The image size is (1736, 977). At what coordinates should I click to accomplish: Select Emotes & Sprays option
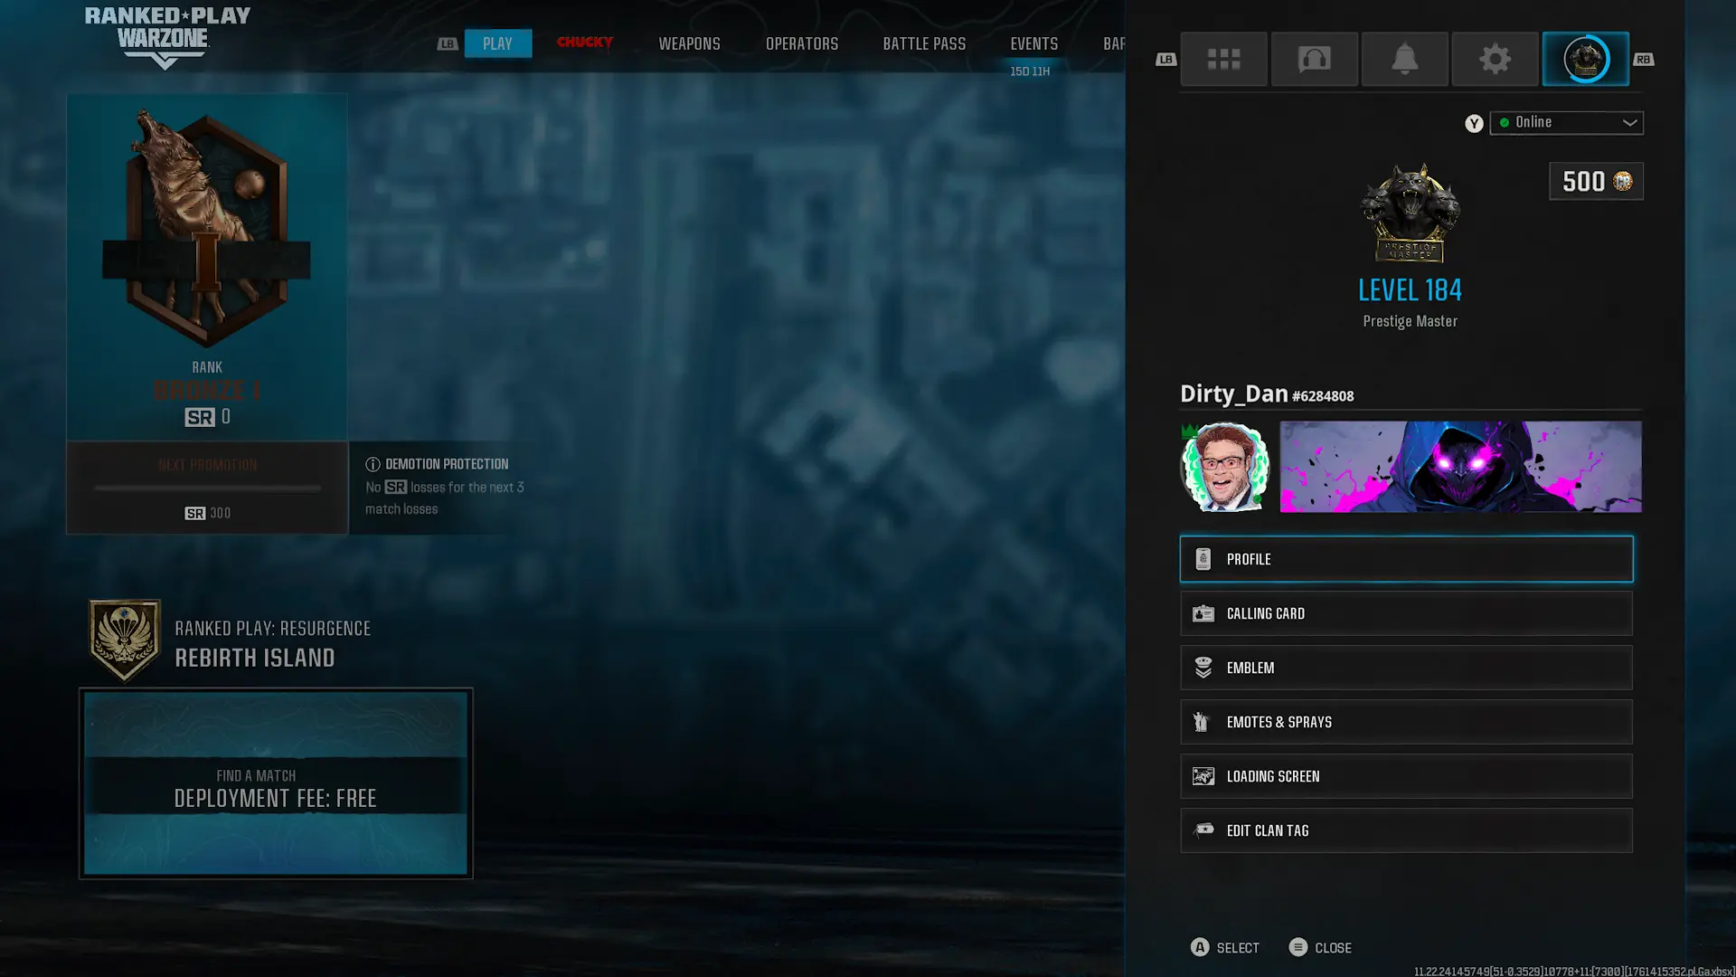pos(1406,722)
